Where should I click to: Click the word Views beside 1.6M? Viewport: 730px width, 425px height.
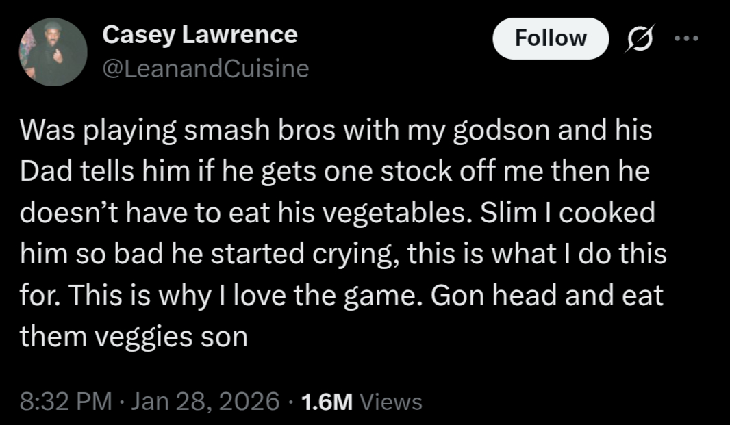click(x=390, y=401)
